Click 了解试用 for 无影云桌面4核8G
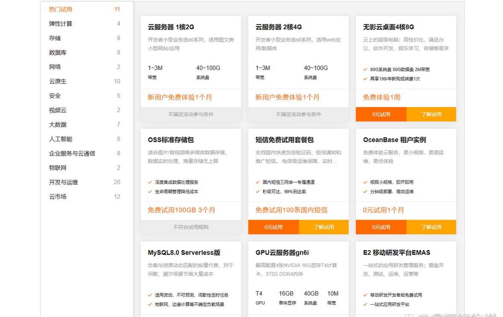Screen dimensions: 503x317 [431, 114]
